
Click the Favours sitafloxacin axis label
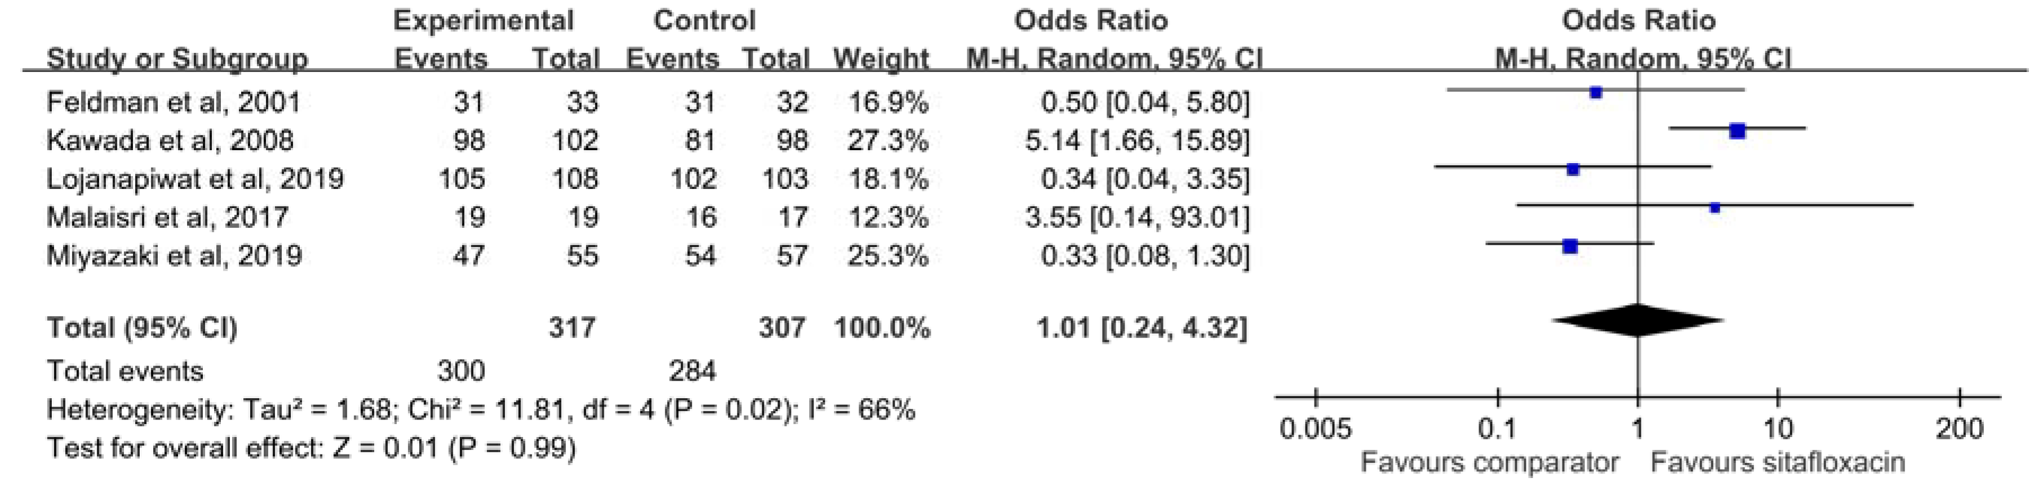click(1778, 462)
